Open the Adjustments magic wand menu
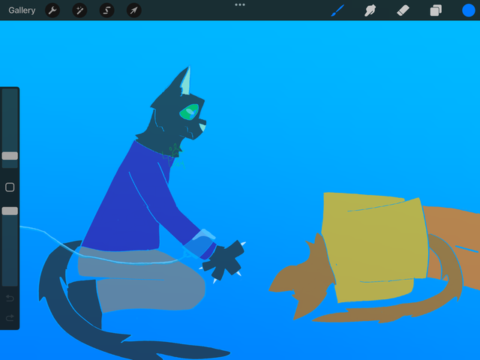This screenshot has height=360, width=480. pos(79,10)
